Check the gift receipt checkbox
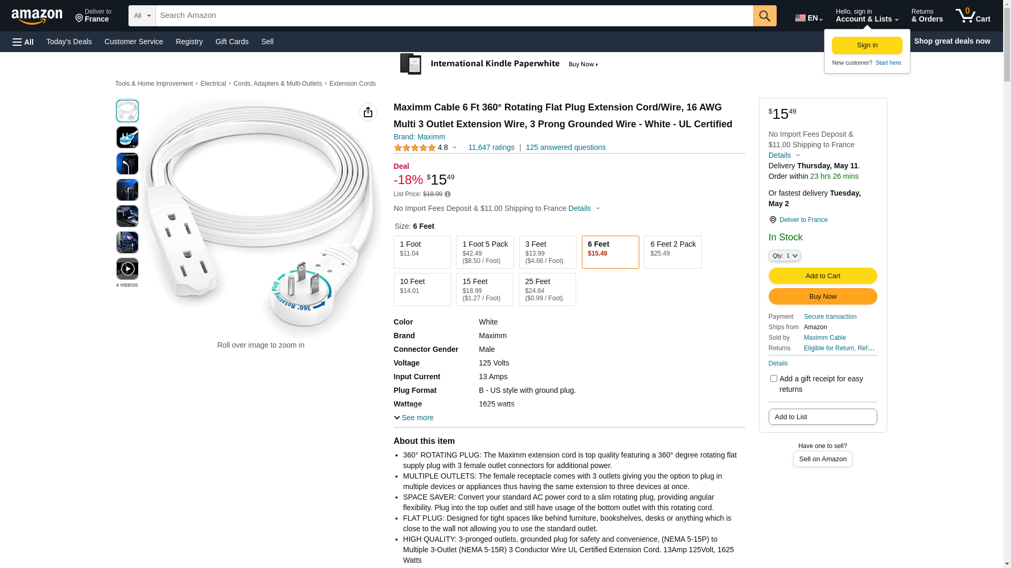This screenshot has height=568, width=1011. (774, 379)
